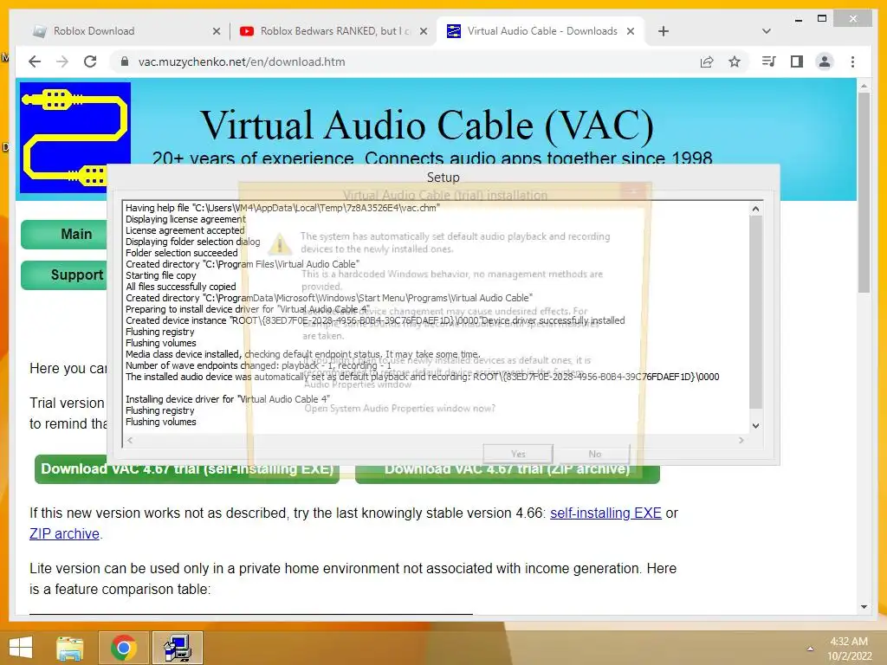The height and width of the screenshot is (665, 887).
Task: Click the "Installing device driver for" log line
Action: click(x=228, y=399)
